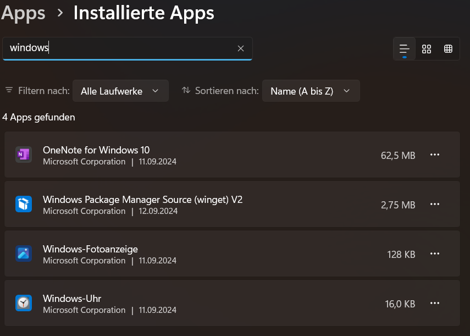Click the Windows Package Manager Source icon
Screen dimensions: 470x336
(x=23, y=205)
